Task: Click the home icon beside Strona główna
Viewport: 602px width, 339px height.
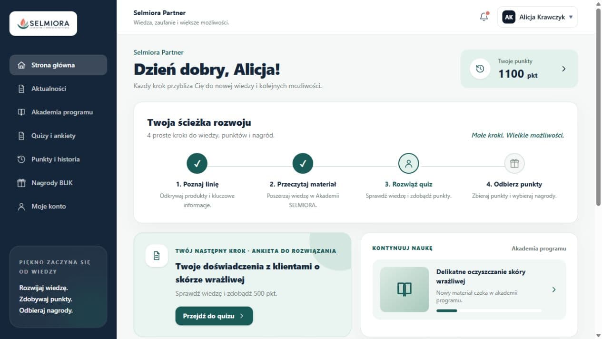Action: point(21,65)
